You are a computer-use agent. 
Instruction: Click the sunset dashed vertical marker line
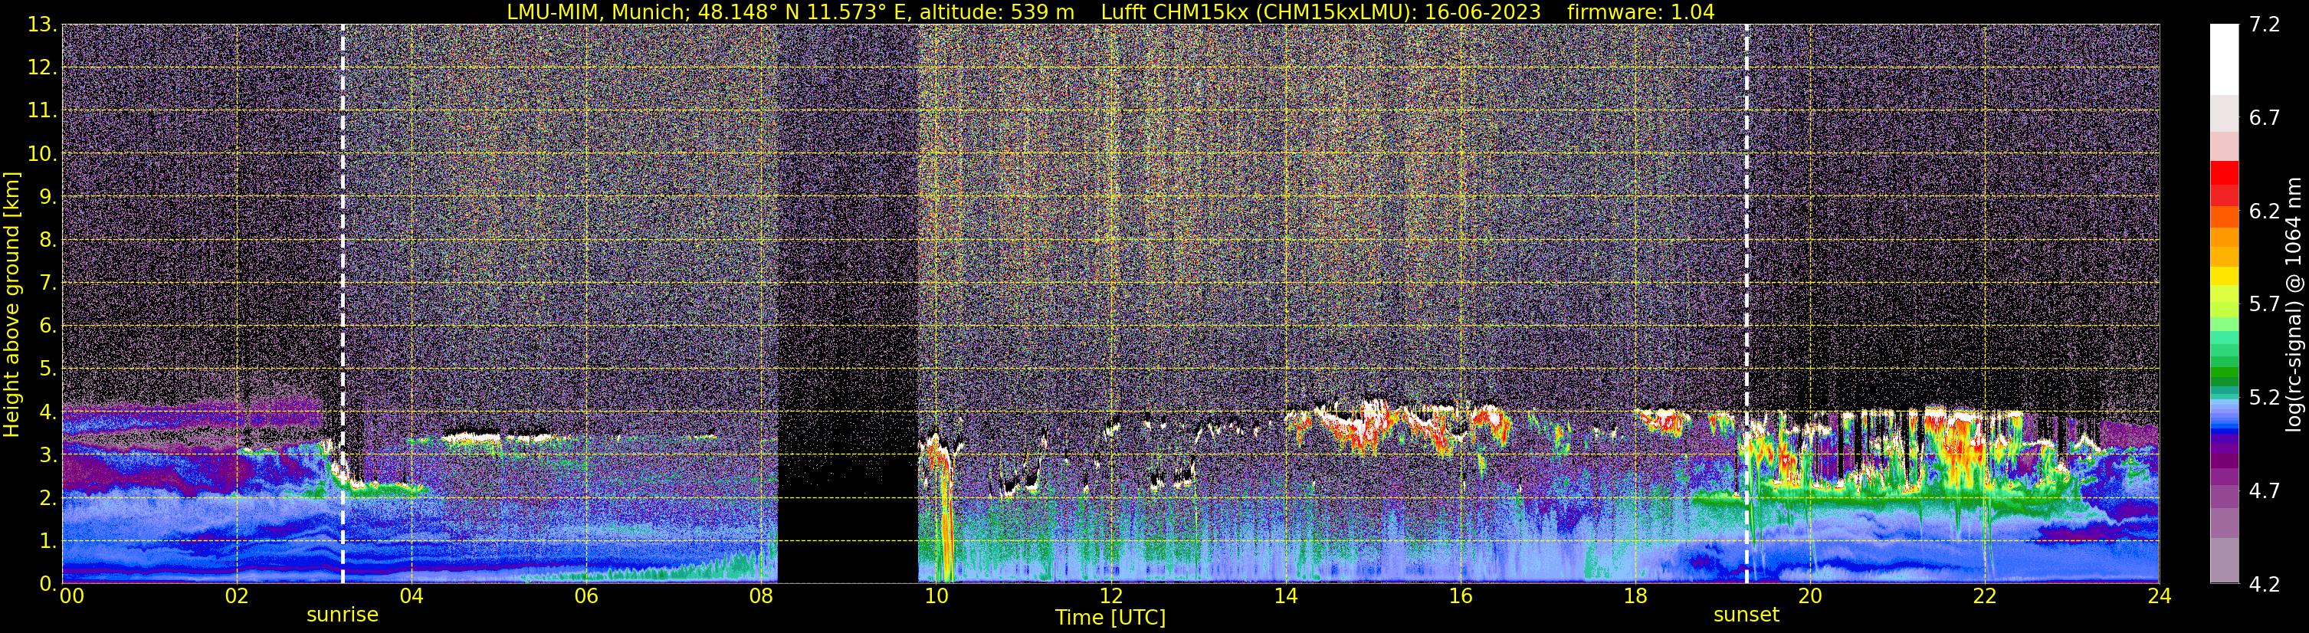(x=1747, y=304)
